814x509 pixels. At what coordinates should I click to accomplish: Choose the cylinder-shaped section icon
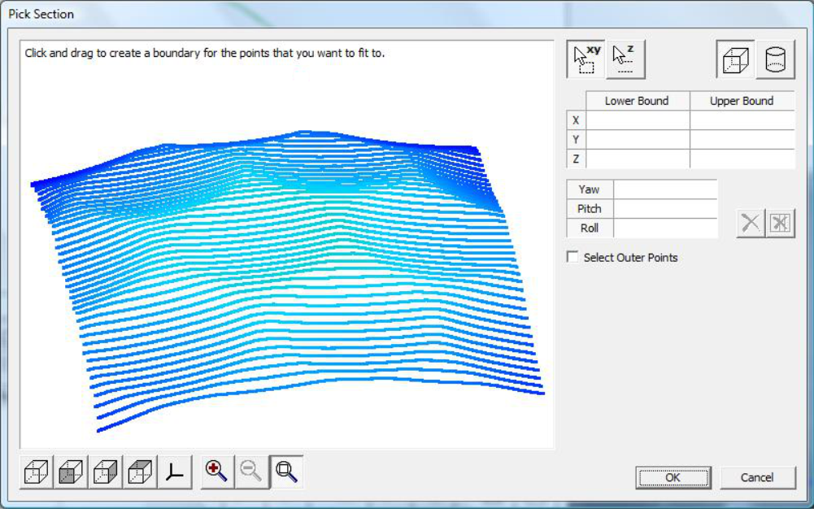click(x=775, y=60)
